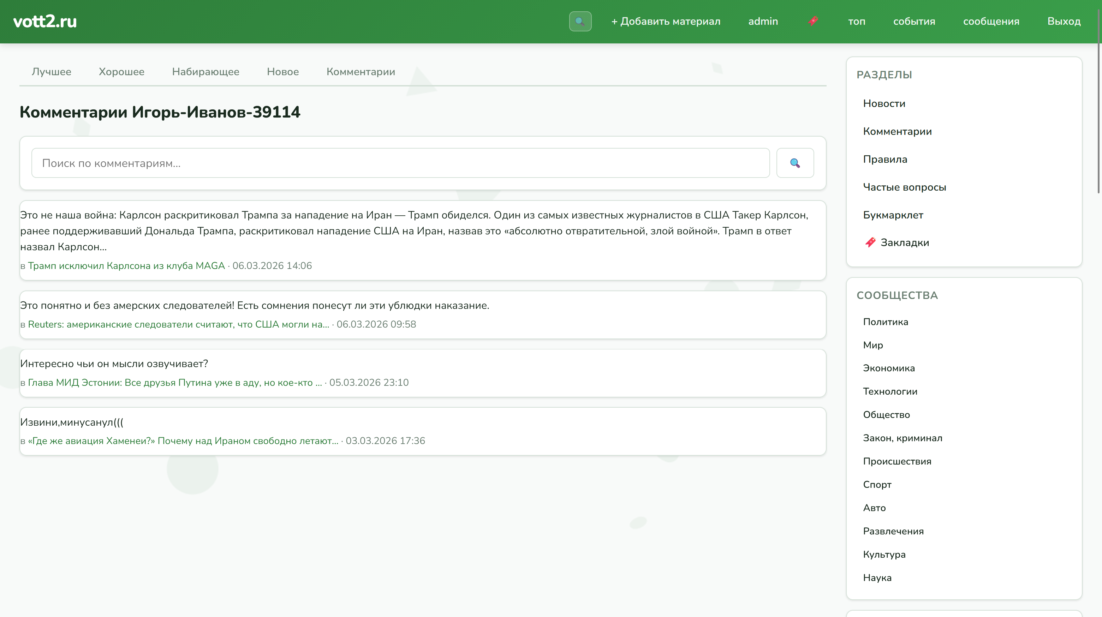
Task: Open сообщения in the header
Action: (x=991, y=22)
